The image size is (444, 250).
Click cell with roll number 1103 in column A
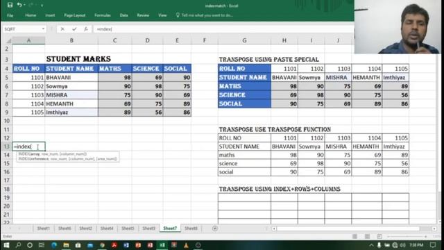(28, 95)
